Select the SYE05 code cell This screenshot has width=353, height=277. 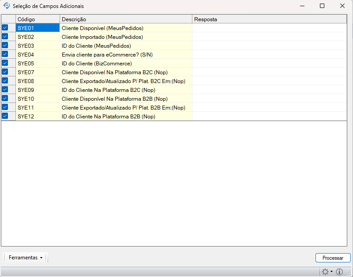pyautogui.click(x=38, y=63)
